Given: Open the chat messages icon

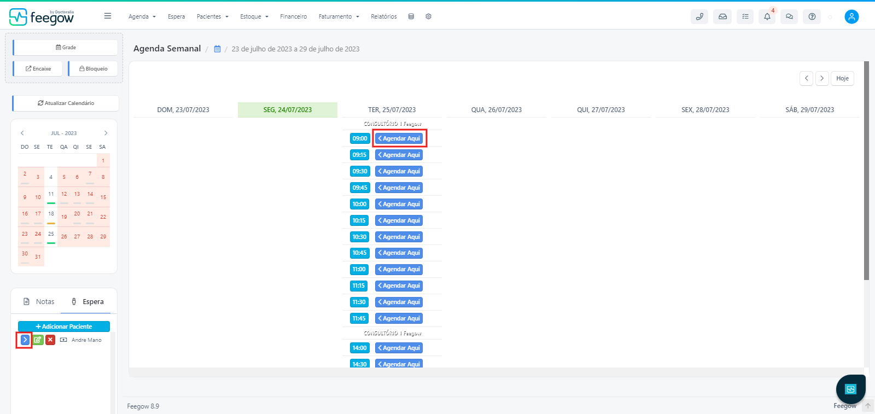Looking at the screenshot, I should [789, 16].
